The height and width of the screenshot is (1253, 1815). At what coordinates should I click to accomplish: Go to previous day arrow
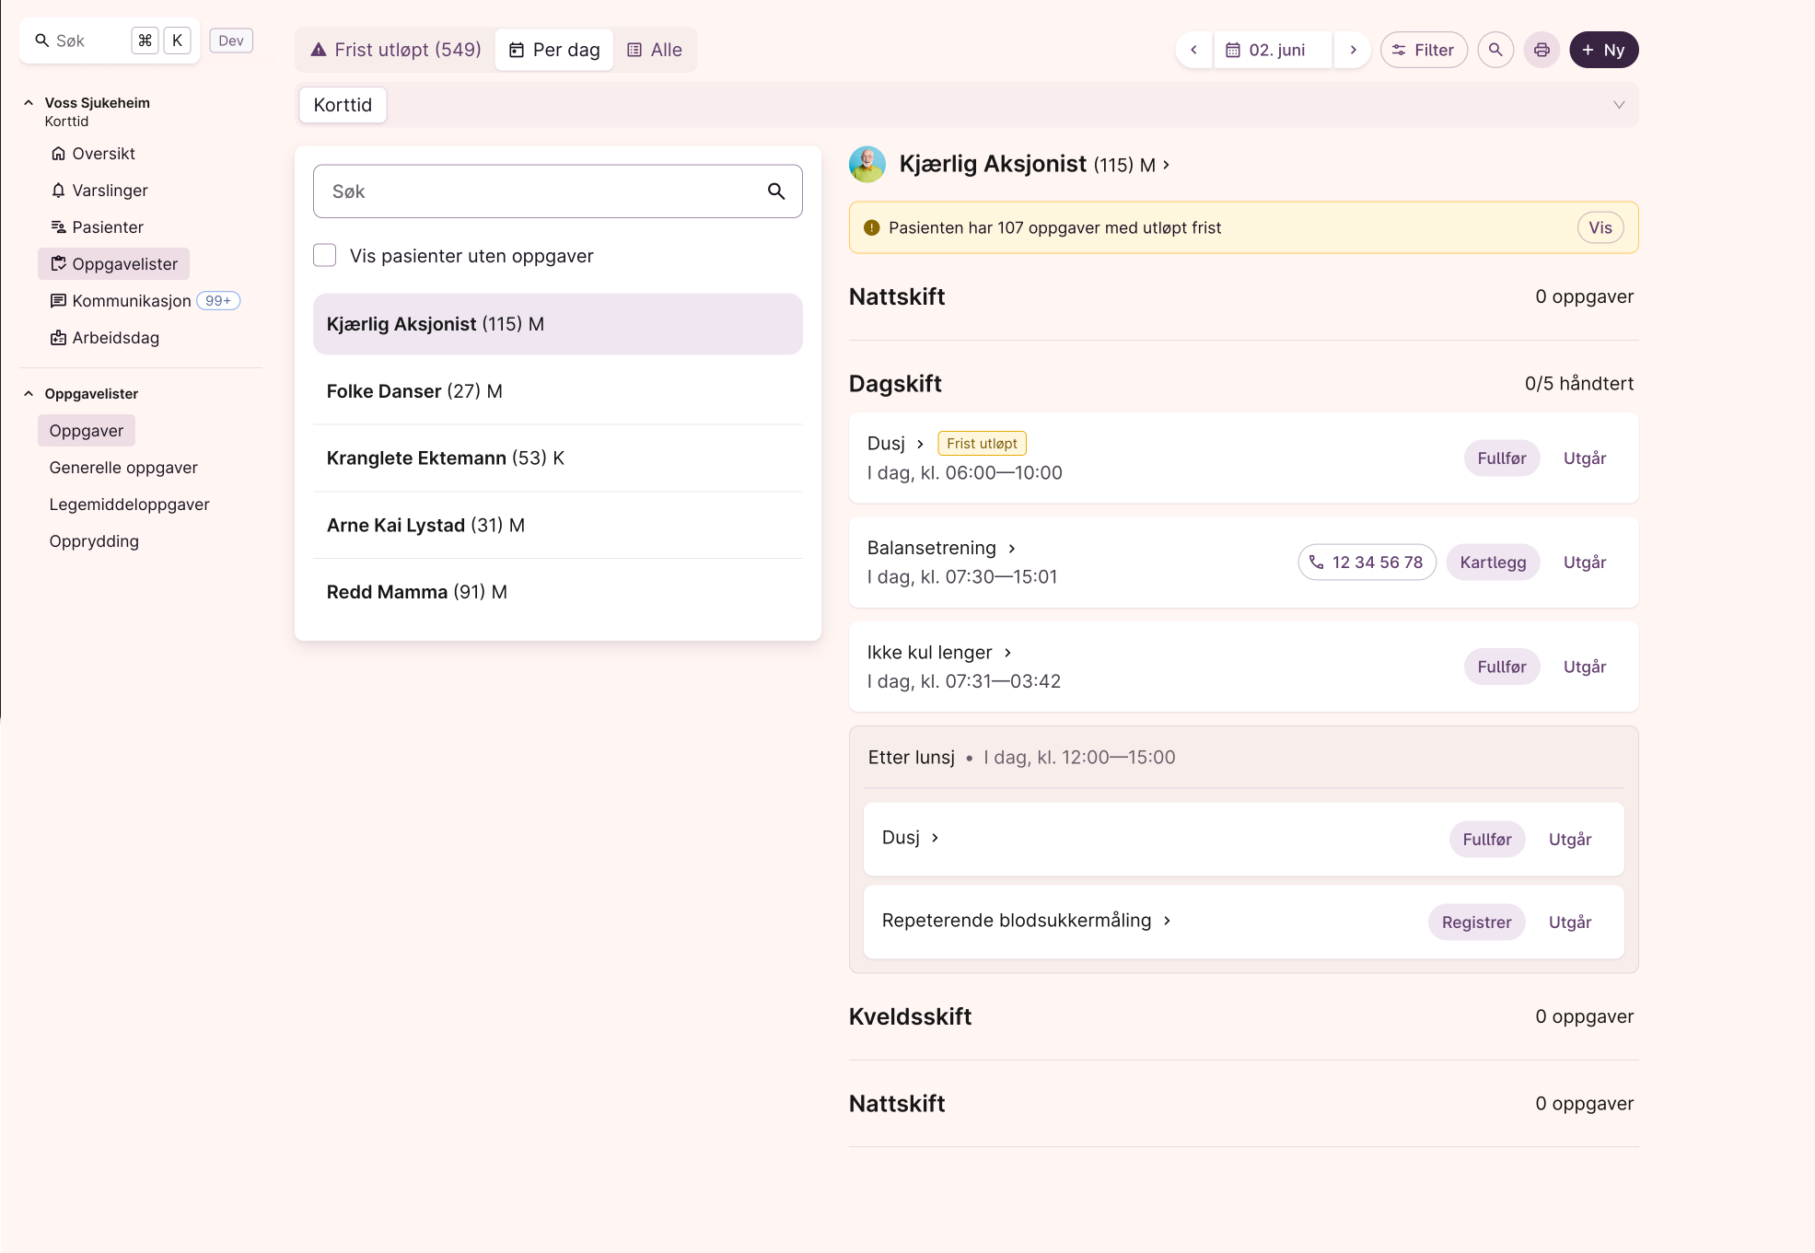pos(1193,50)
